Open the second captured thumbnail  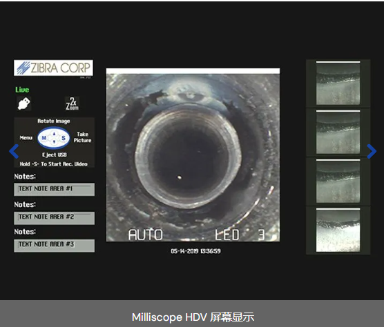click(338, 132)
